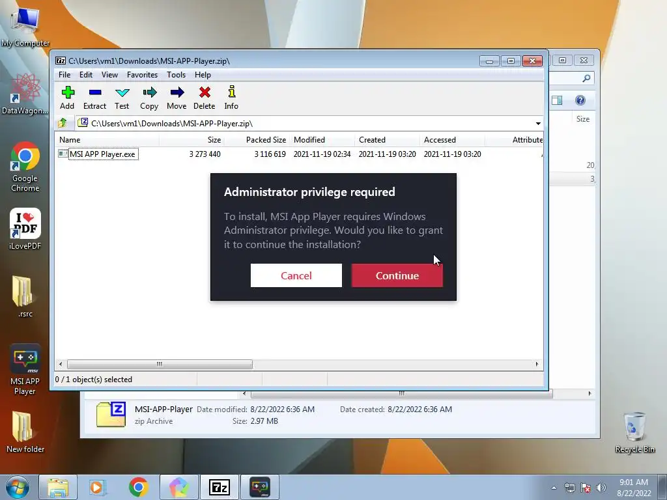Select the Copy toolbar icon
The height and width of the screenshot is (500, 667).
click(x=149, y=98)
